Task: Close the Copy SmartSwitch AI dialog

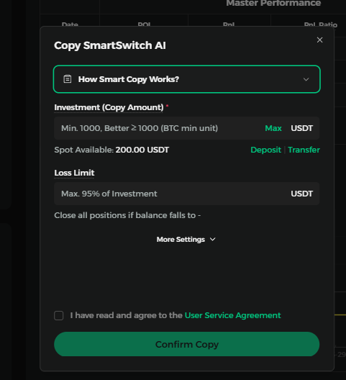Action: [x=319, y=40]
